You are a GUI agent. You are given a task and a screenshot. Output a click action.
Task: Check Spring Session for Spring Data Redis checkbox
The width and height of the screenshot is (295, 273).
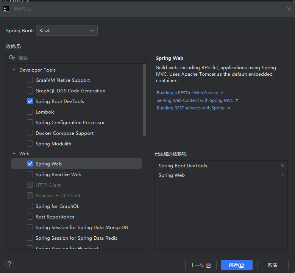pos(30,238)
